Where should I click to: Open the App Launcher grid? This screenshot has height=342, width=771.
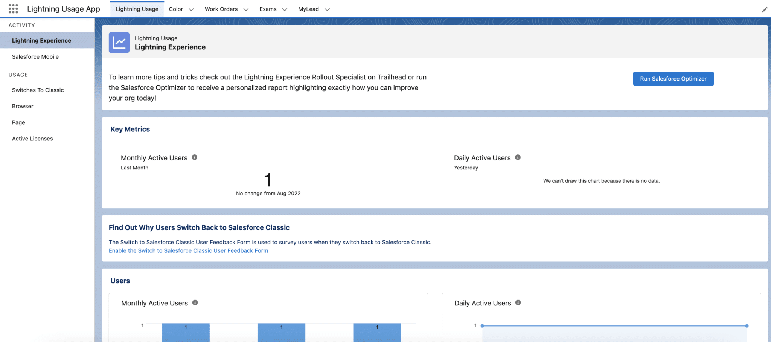coord(14,9)
